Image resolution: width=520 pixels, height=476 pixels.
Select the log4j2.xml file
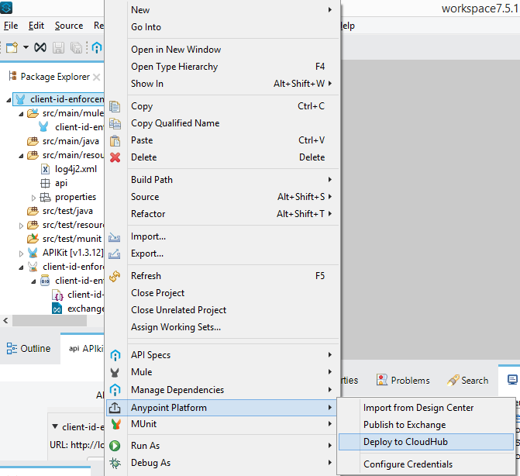point(76,169)
